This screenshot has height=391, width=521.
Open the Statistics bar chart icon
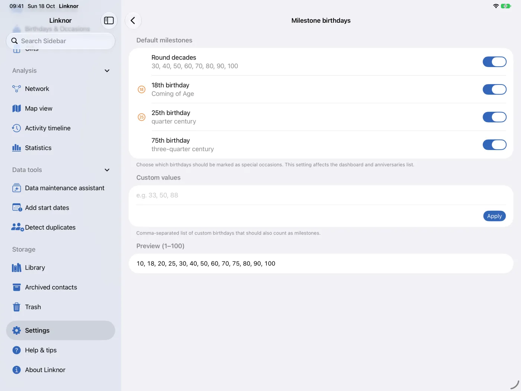click(x=16, y=148)
